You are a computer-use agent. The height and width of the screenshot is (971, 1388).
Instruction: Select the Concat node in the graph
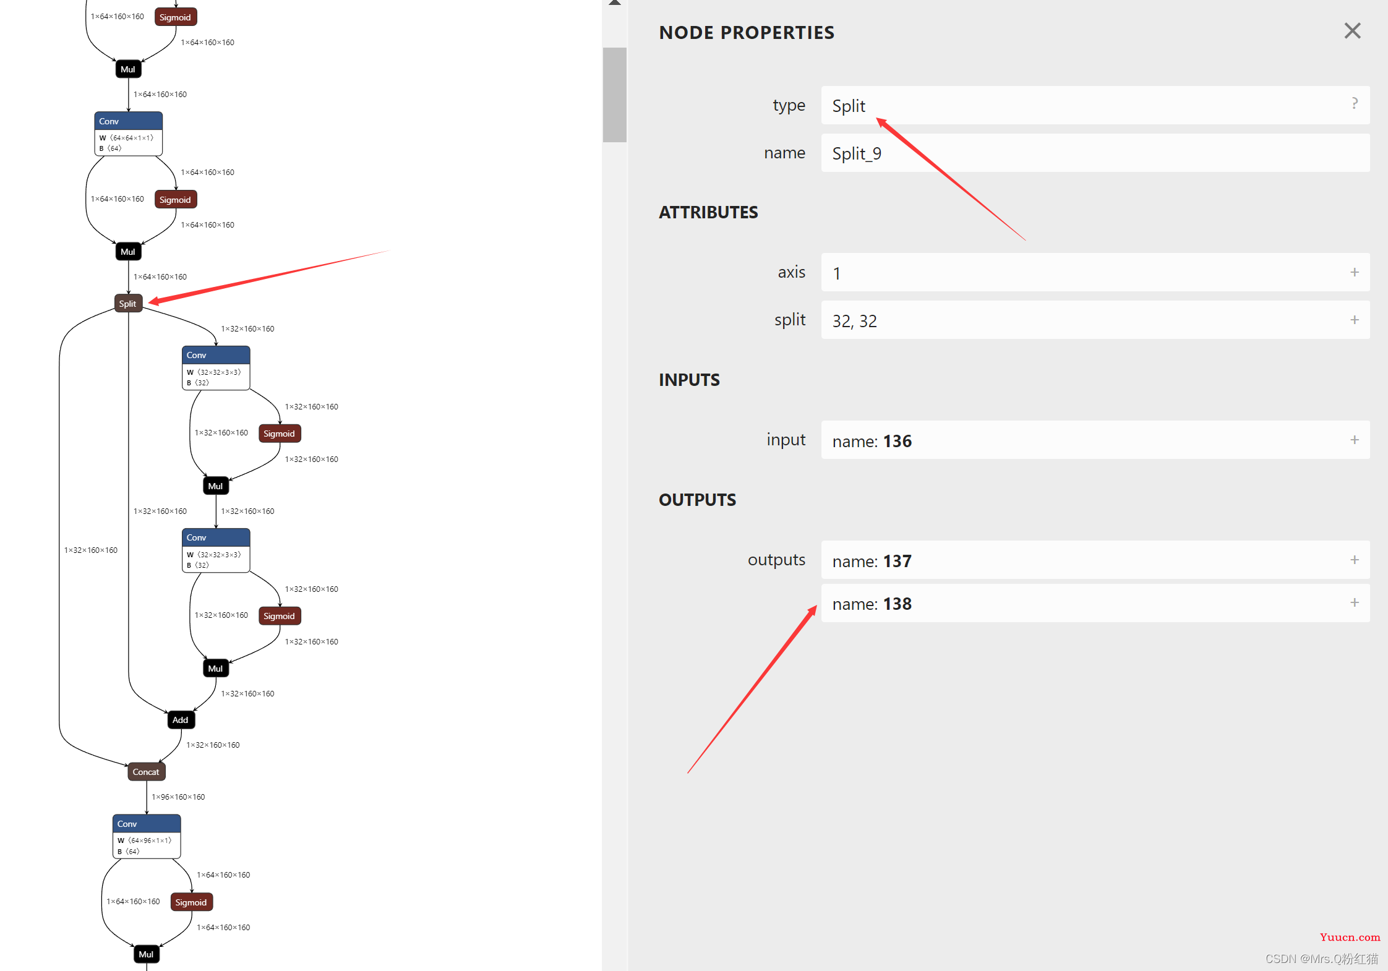pyautogui.click(x=146, y=771)
